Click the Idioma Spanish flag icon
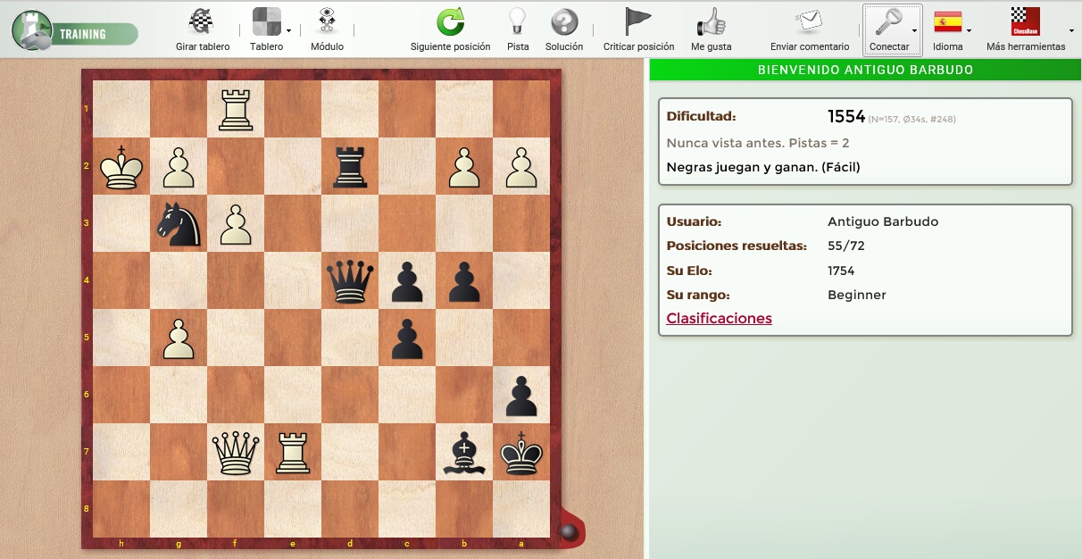The height and width of the screenshot is (559, 1082). pyautogui.click(x=947, y=21)
